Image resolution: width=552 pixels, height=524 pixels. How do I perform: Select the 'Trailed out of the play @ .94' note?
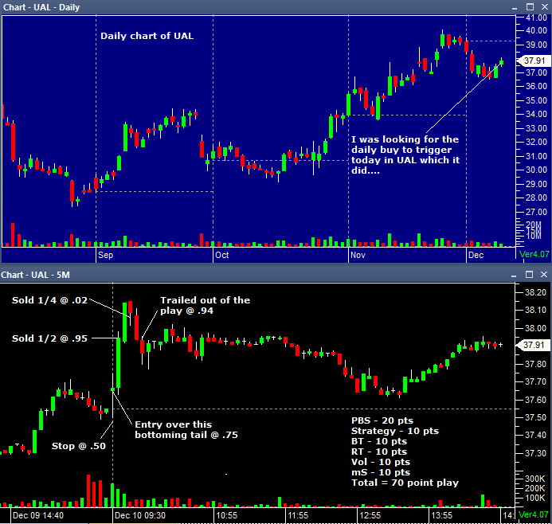(206, 306)
